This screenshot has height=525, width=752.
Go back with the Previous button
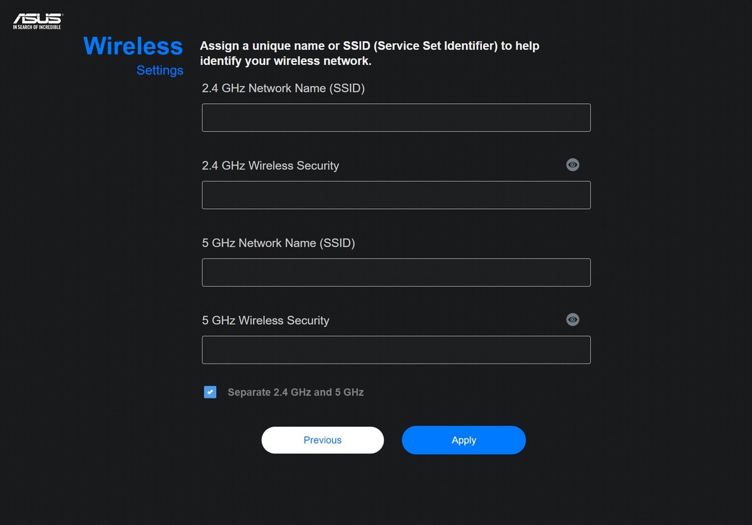point(323,440)
